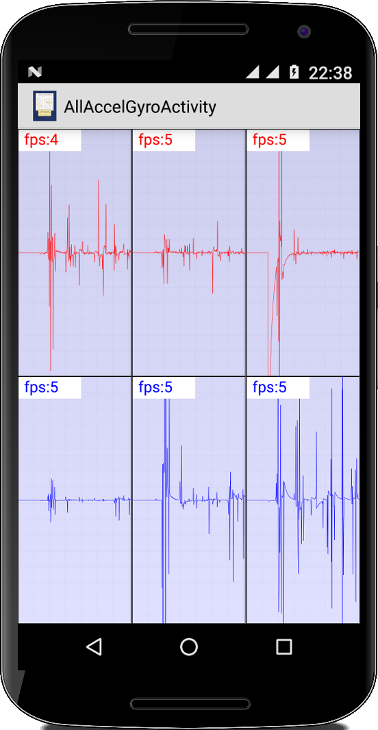The image size is (378, 730).
Task: Tap the second signal icon beside battery
Action: pos(273,72)
